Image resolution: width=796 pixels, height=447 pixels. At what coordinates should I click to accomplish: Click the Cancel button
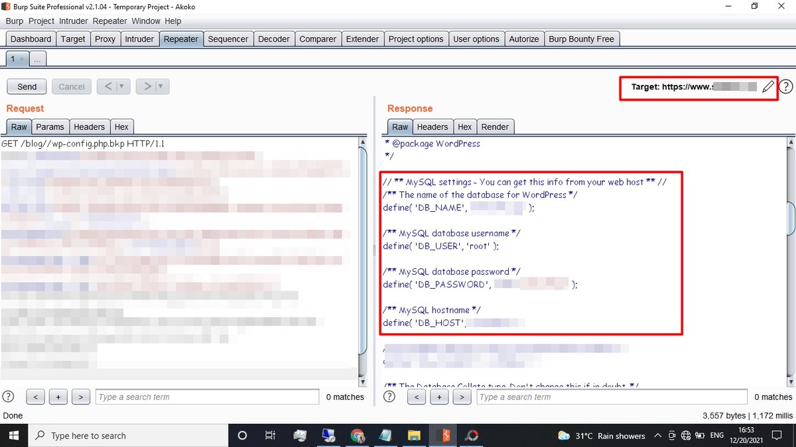(72, 87)
